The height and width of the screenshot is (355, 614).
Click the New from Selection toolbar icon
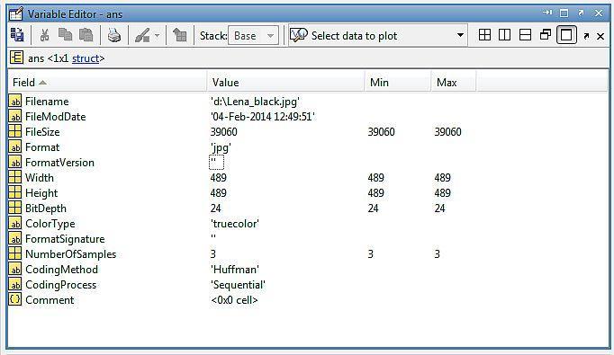[x=17, y=35]
